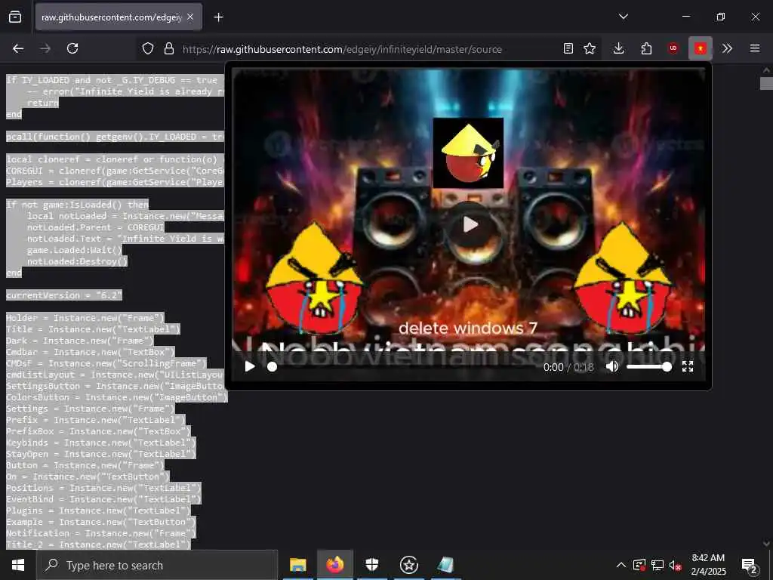Screen dimensions: 773x580
Task: Click the uBlock Origin extension icon
Action: click(x=673, y=48)
